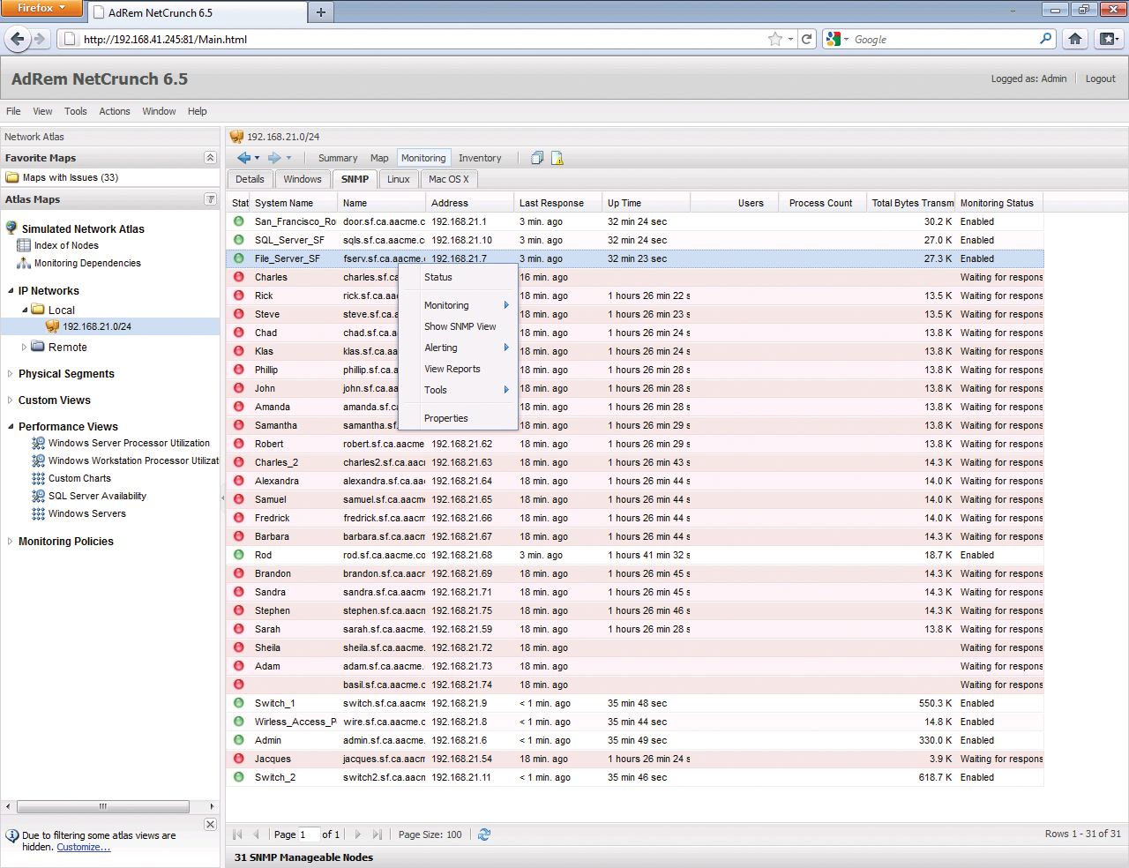Click the copy-pages icon next to Inventory tab

click(x=536, y=157)
